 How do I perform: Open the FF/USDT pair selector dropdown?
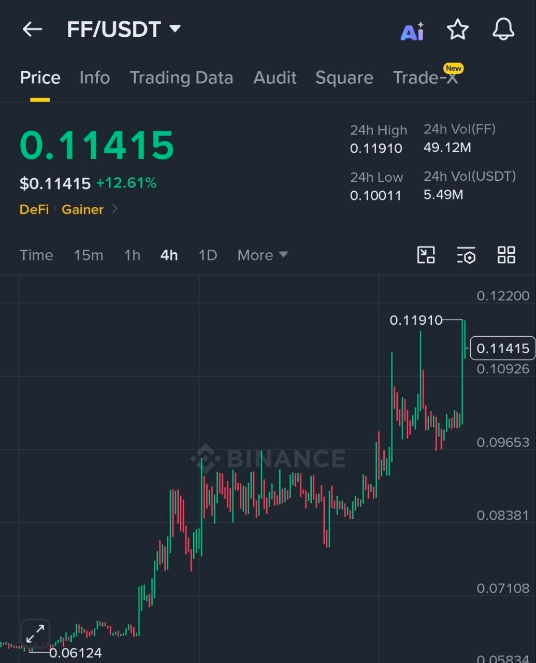(124, 30)
